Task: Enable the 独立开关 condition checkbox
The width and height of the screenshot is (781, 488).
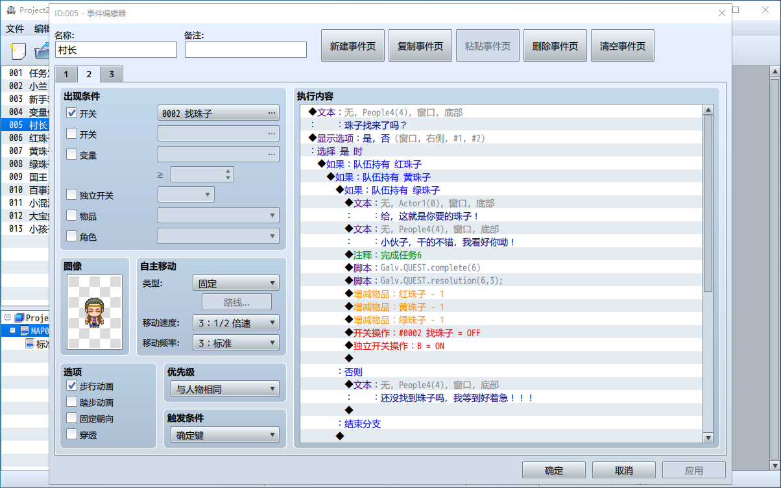Action: pos(72,195)
